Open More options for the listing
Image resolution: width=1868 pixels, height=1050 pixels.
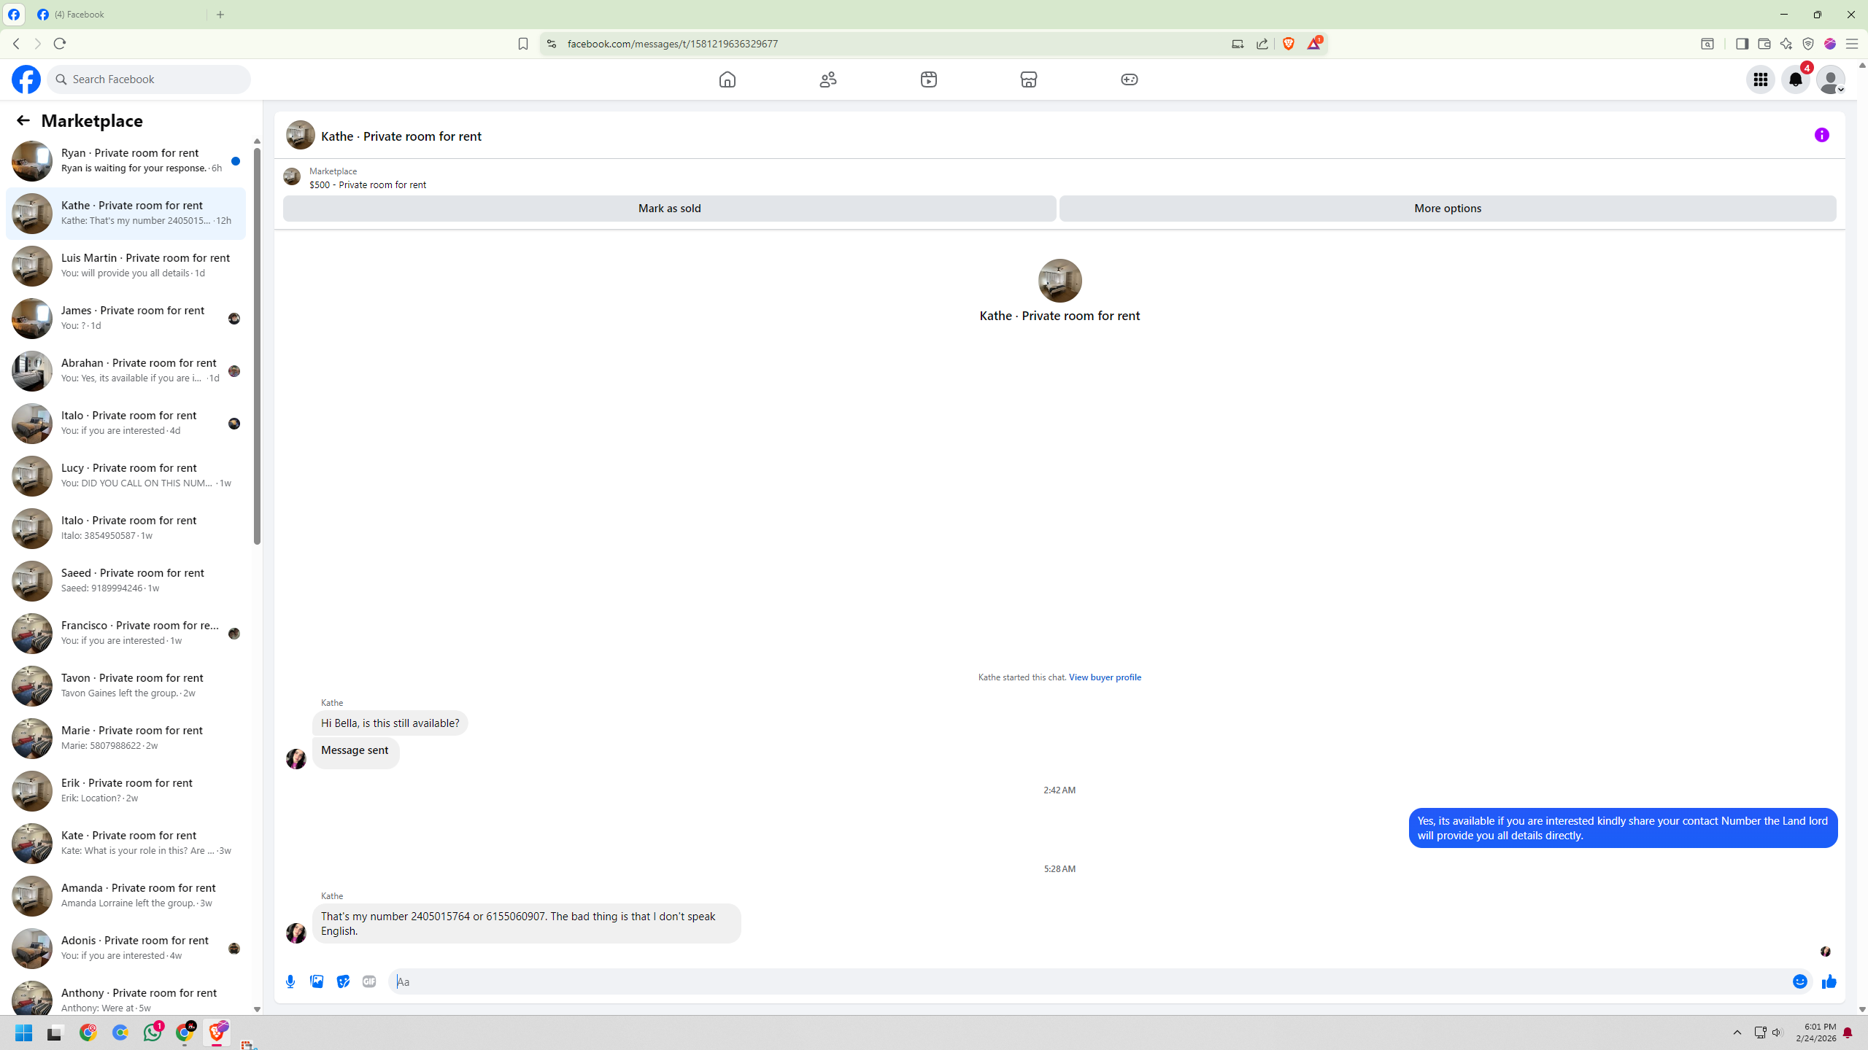pyautogui.click(x=1447, y=209)
